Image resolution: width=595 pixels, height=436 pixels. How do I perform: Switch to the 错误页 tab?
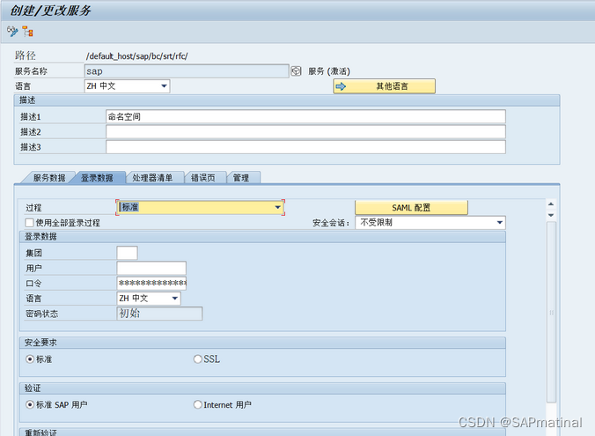click(203, 178)
